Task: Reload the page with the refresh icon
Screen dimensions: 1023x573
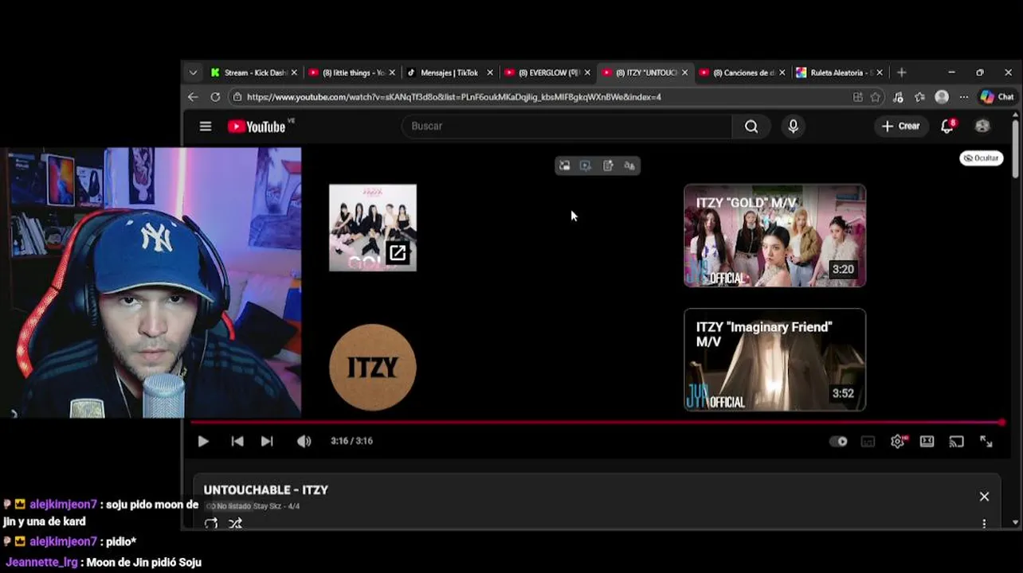Action: (215, 97)
